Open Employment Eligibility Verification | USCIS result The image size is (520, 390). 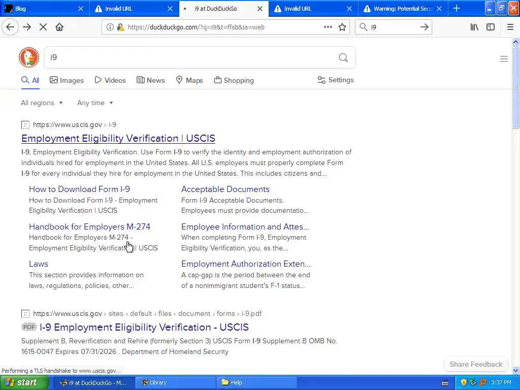tap(118, 138)
